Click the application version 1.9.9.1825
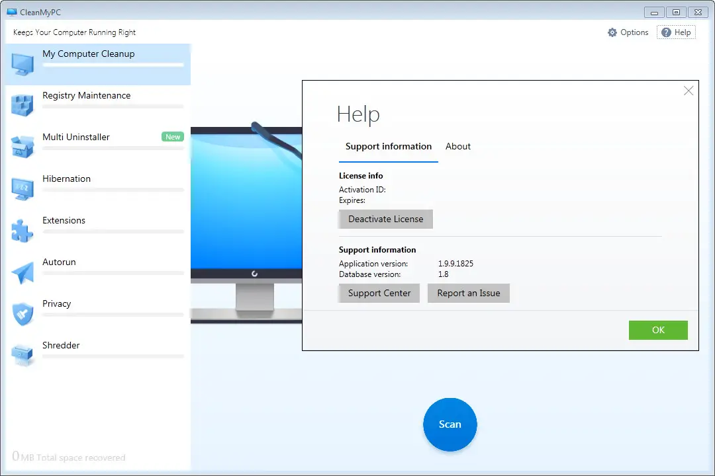This screenshot has width=715, height=476. tap(455, 264)
